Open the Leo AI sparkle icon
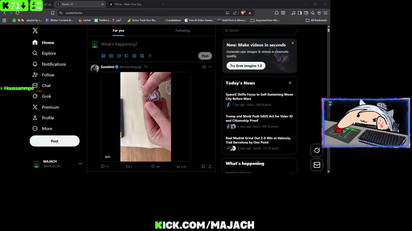Viewport: 412px width, 231px height. coord(313,13)
